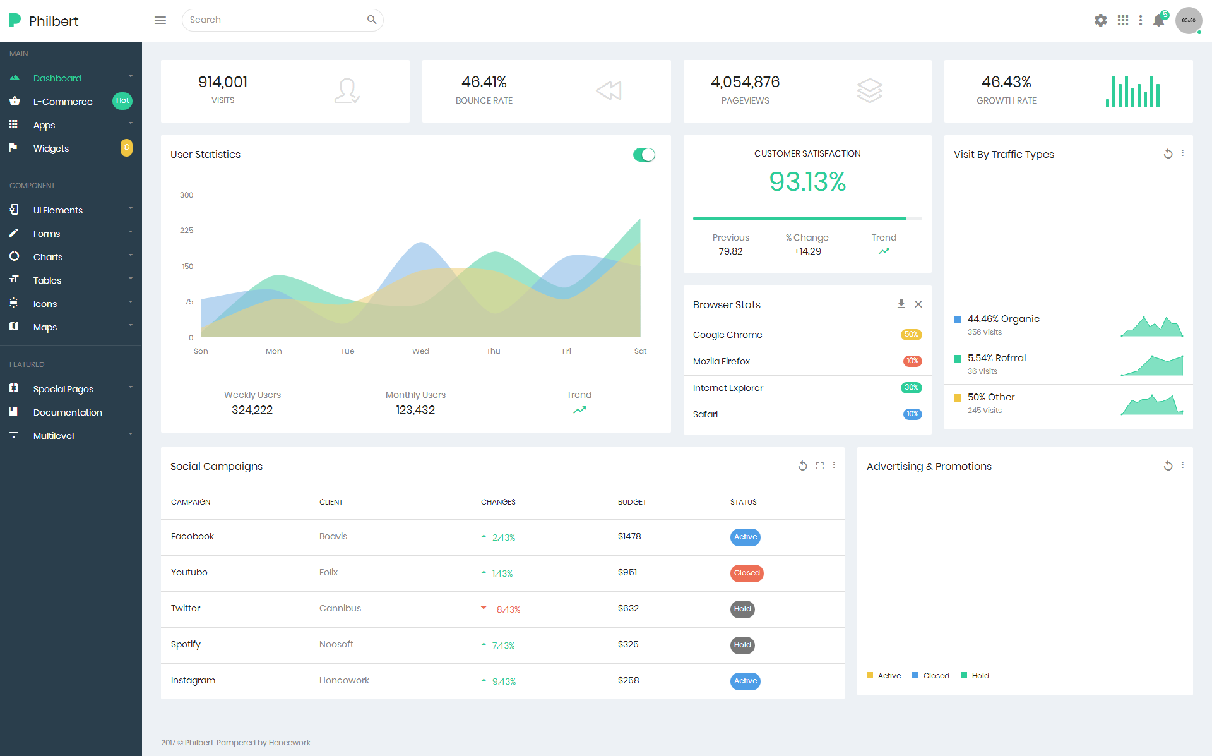
Task: Open Advertising & Promotions more options
Action: [1182, 465]
